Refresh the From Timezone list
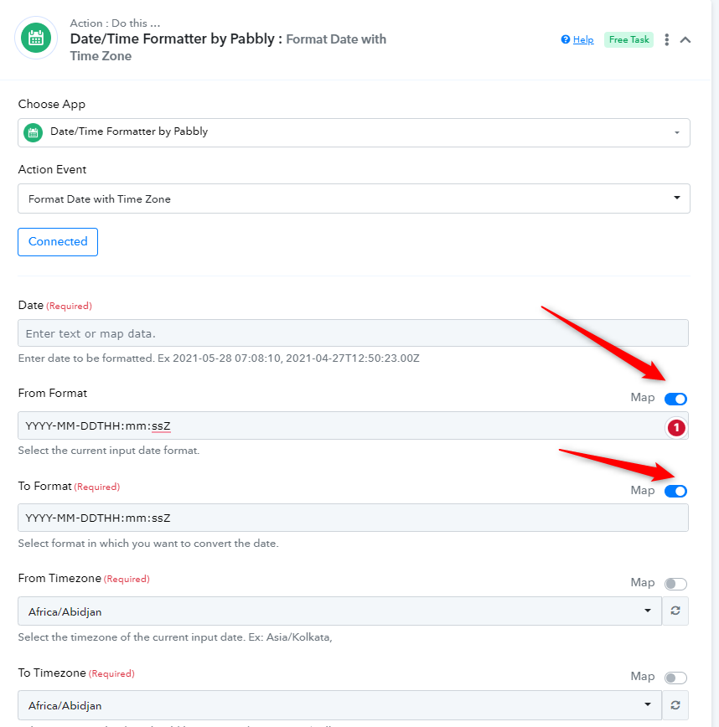This screenshot has height=727, width=719. [675, 611]
